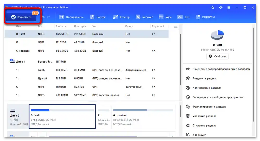Screen dimensions: 260x141
Task: Click the disk map vertical scrollbar
Action: click(x=180, y=112)
